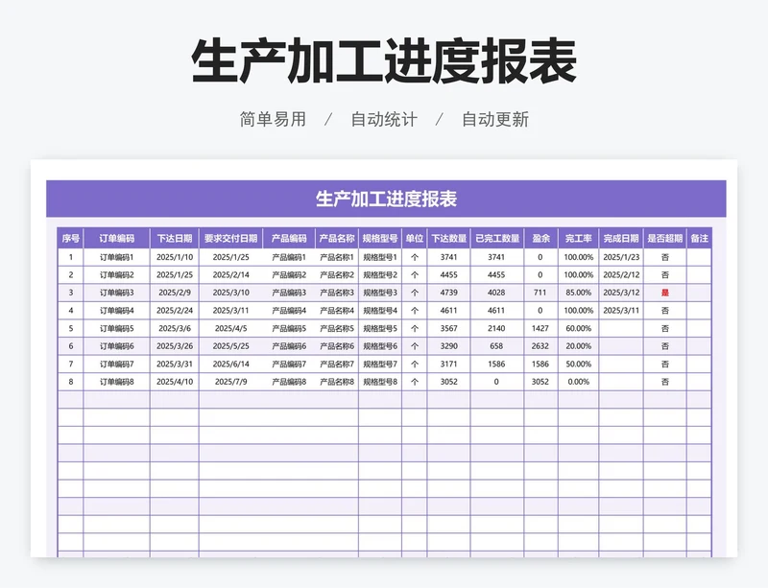
Task: Select cell 订单编码2
Action: (x=116, y=274)
